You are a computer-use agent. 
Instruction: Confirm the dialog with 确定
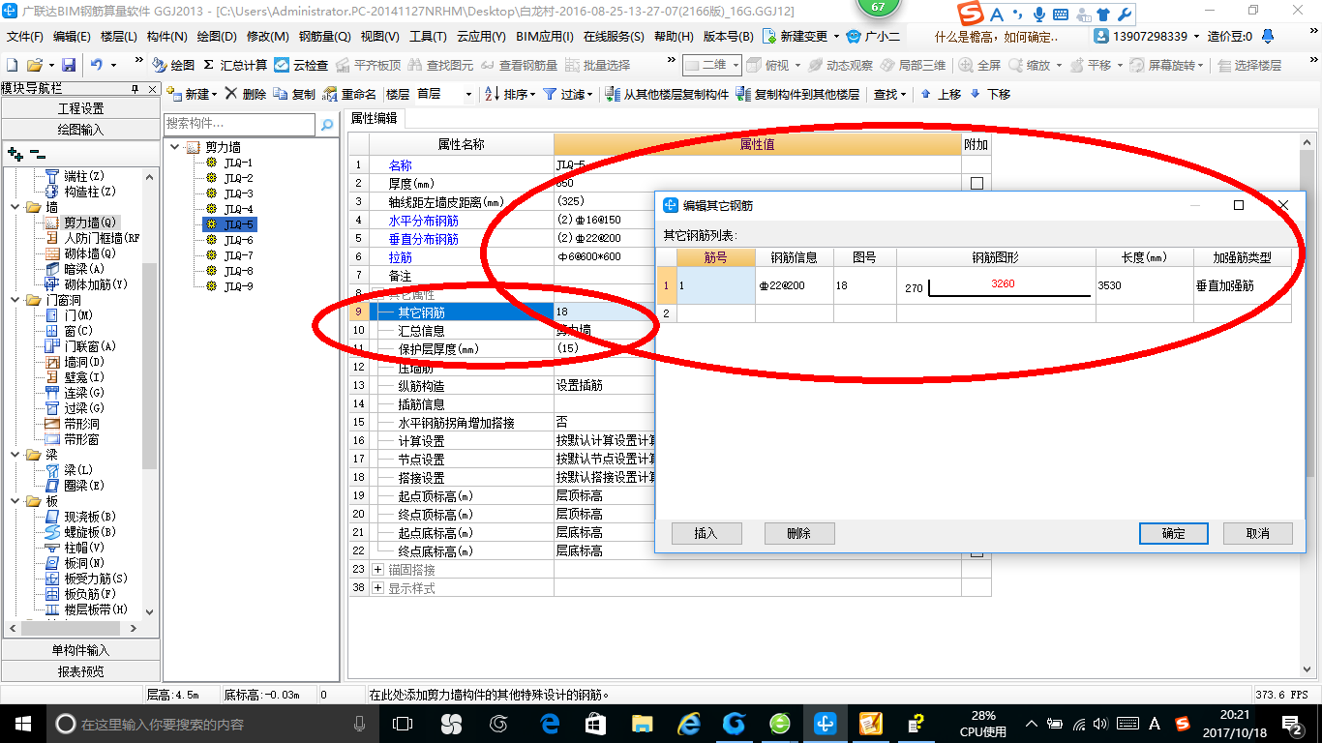coord(1174,533)
